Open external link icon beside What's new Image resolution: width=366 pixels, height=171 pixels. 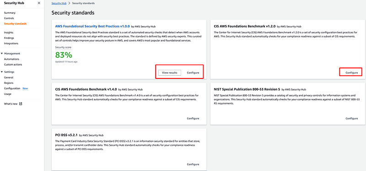pos(21,104)
